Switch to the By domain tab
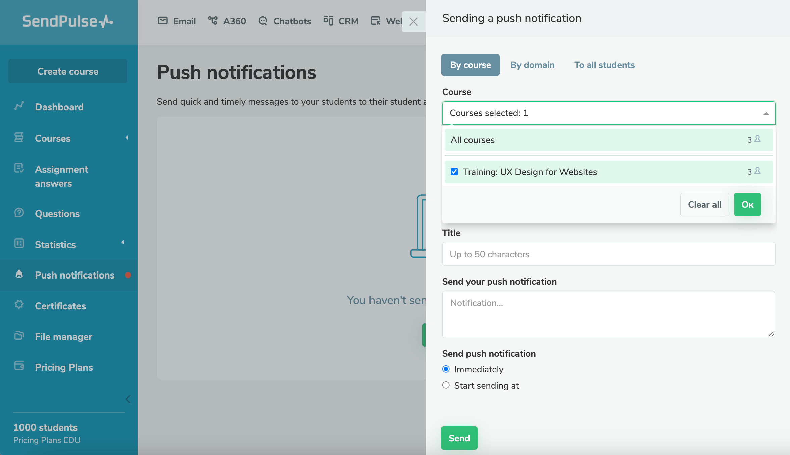The width and height of the screenshot is (790, 455). click(532, 65)
